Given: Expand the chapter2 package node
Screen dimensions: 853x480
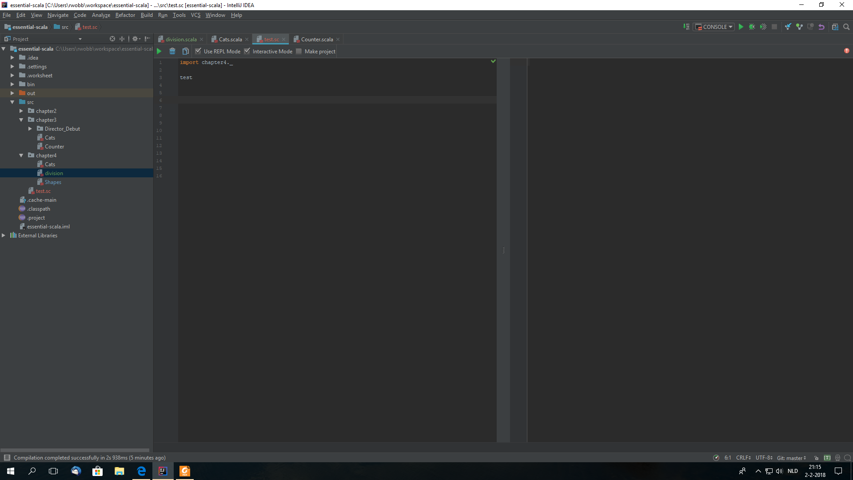Looking at the screenshot, I should [x=21, y=111].
